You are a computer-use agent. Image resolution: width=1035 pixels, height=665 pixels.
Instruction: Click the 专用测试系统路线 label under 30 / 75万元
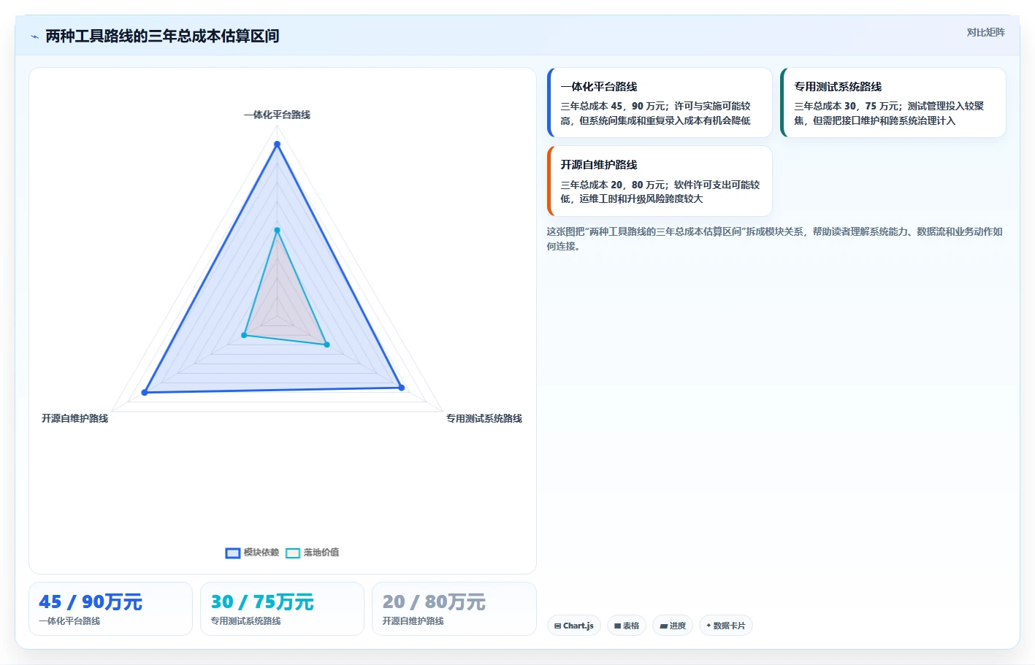tap(245, 621)
